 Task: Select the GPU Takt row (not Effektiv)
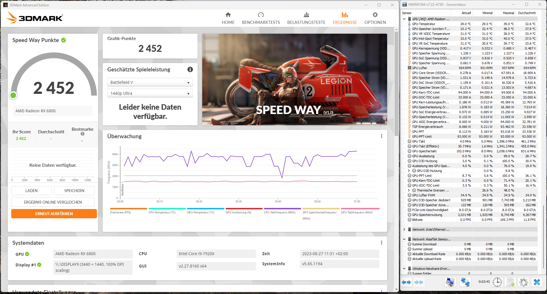pyautogui.click(x=469, y=141)
